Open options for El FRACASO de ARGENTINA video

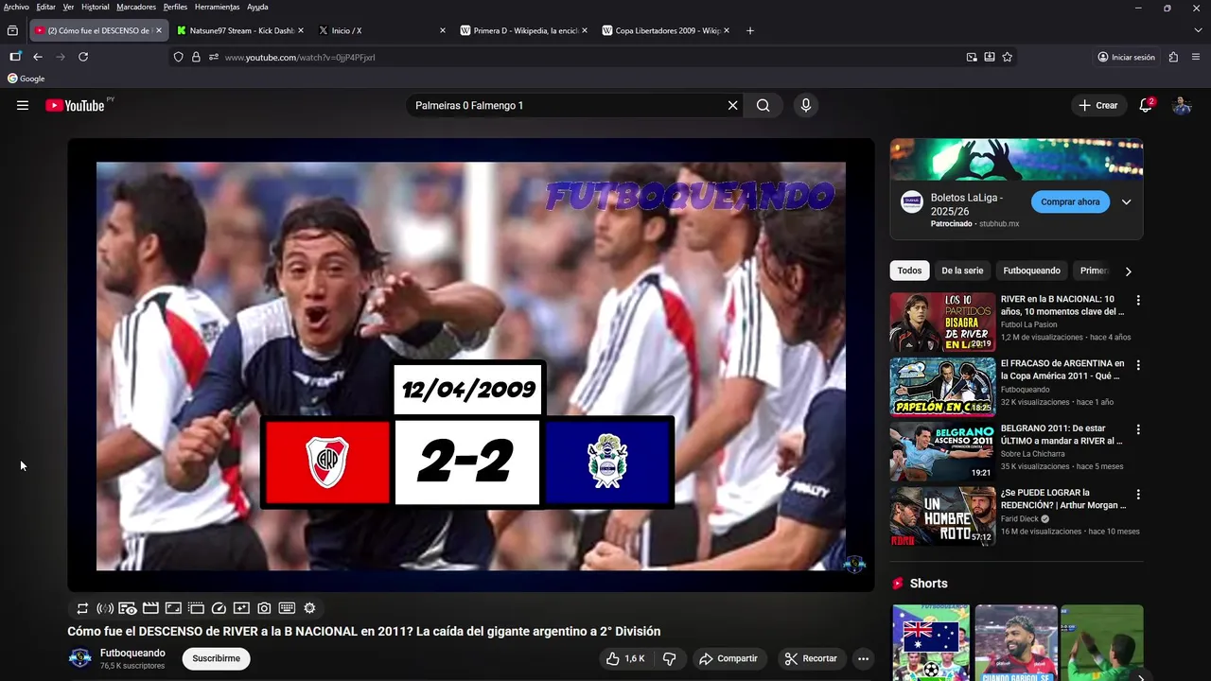point(1138,364)
